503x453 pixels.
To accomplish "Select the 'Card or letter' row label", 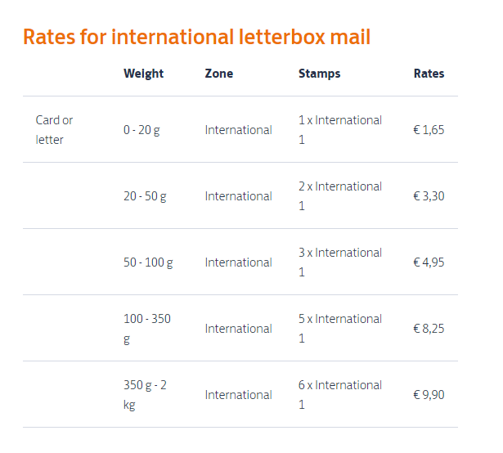I will point(54,130).
